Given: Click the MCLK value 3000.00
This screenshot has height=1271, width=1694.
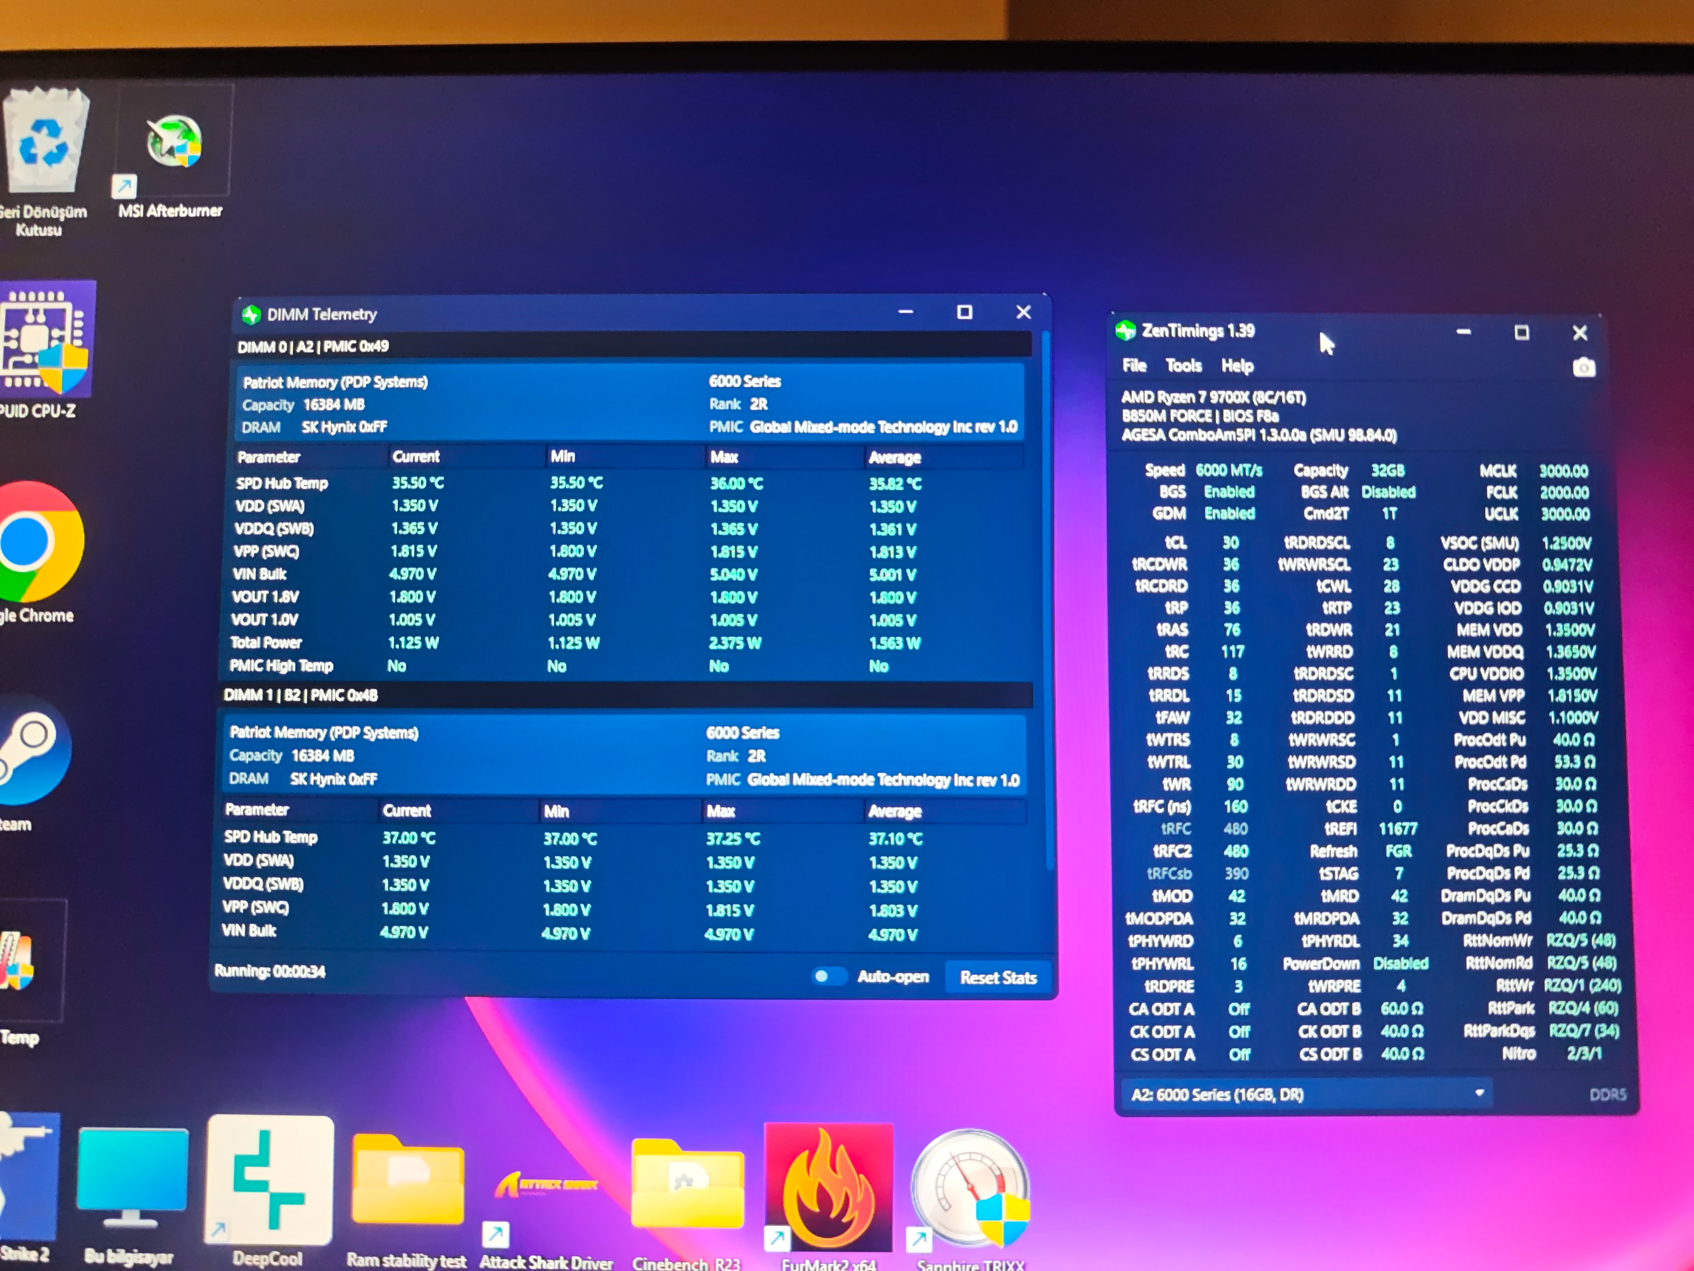Looking at the screenshot, I should 1564,470.
